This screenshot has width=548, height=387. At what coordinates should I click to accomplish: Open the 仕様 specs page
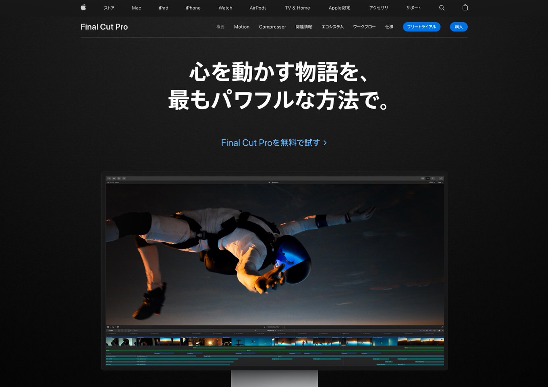(389, 27)
